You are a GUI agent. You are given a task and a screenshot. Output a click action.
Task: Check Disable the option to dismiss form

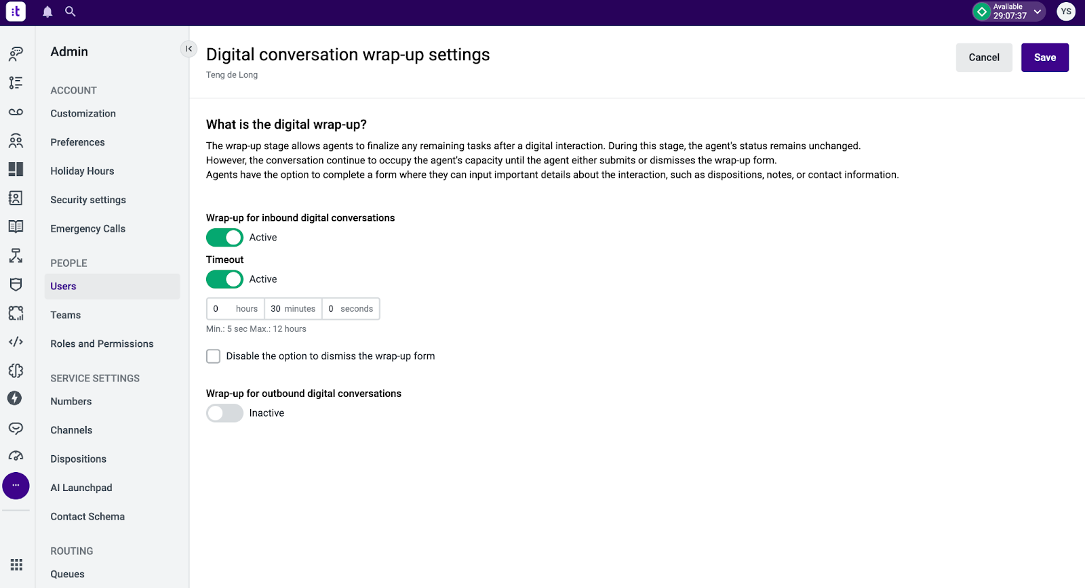click(x=214, y=356)
